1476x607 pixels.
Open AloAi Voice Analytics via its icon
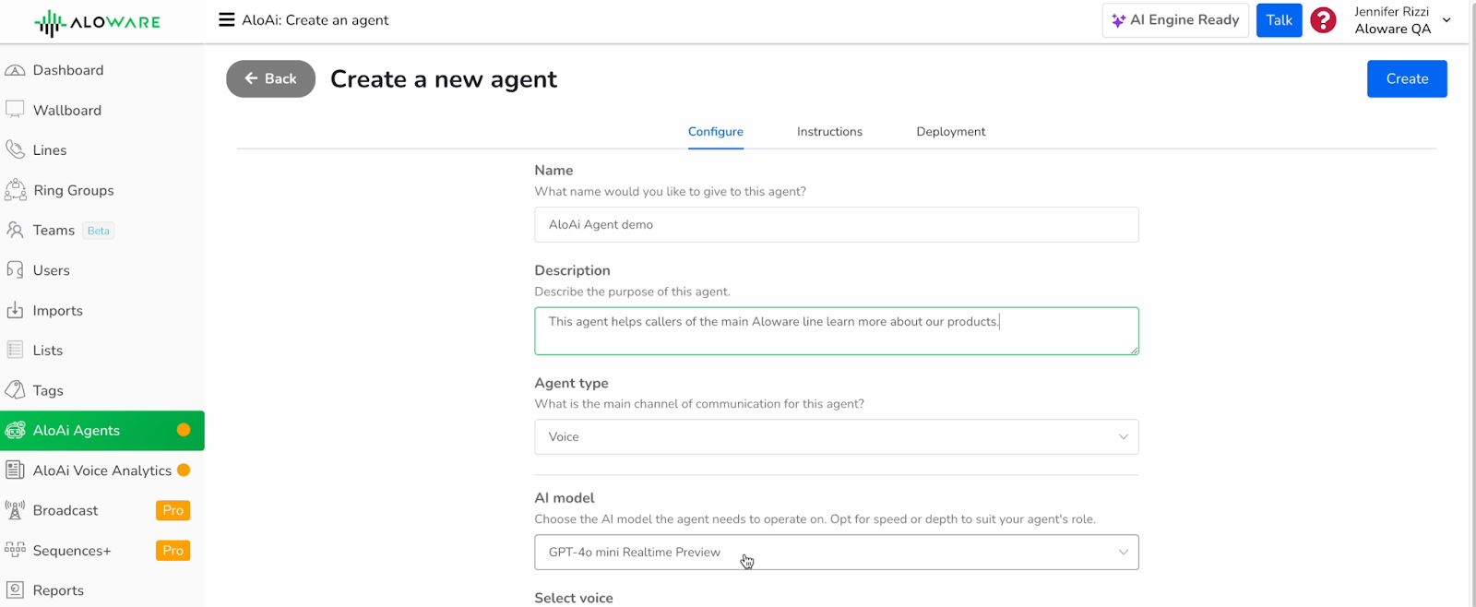click(x=15, y=470)
